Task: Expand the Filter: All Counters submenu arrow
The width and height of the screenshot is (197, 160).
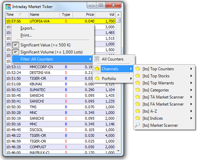Action: pos(90,59)
